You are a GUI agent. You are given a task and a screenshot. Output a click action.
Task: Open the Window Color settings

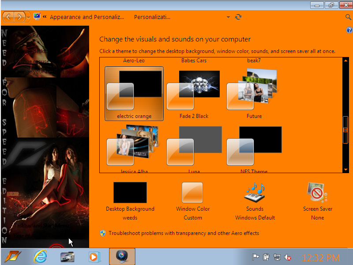click(192, 193)
